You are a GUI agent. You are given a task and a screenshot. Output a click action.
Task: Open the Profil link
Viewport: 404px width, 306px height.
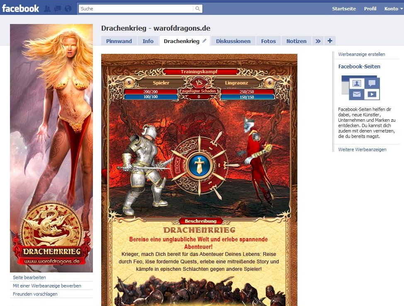pyautogui.click(x=370, y=9)
